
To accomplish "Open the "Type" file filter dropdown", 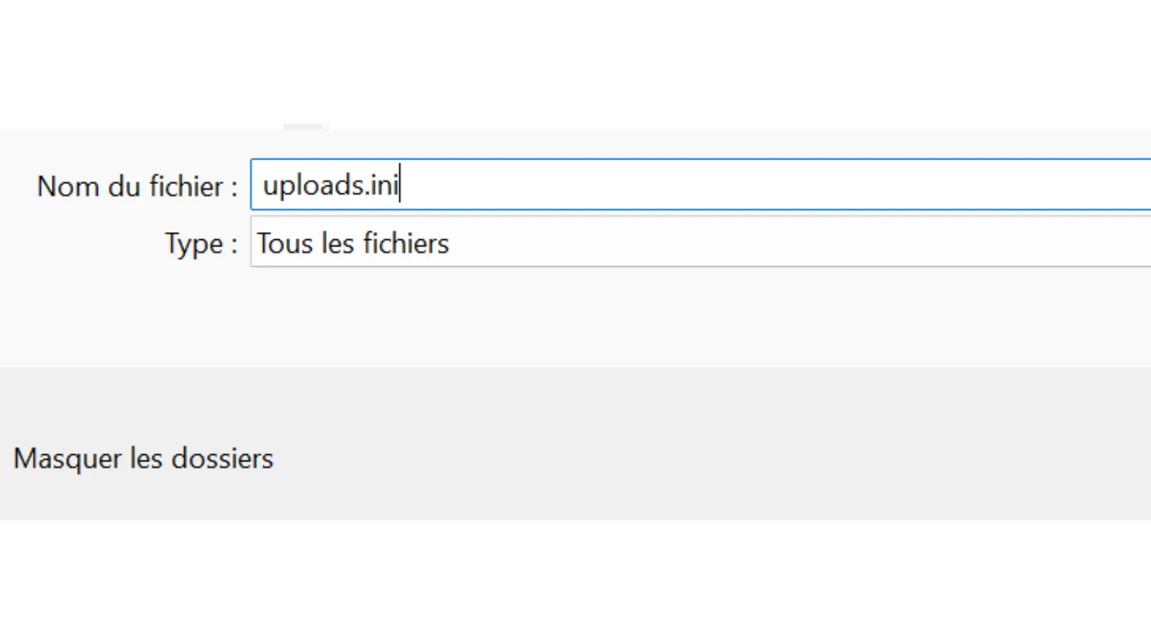I will [698, 243].
